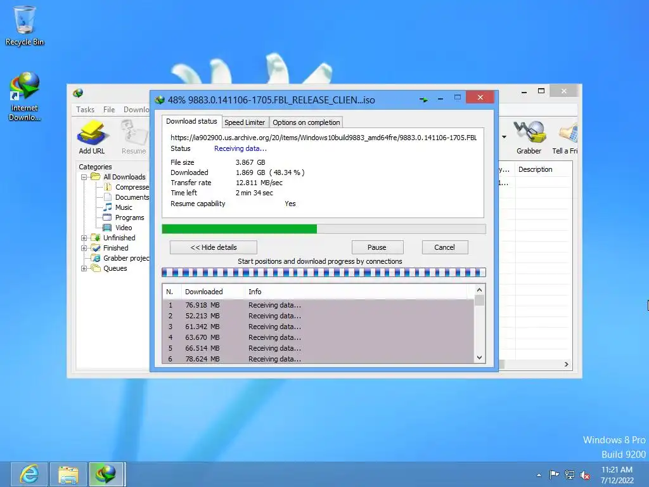
Task: Click the overall download progress bar
Action: [324, 229]
